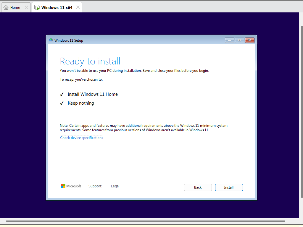This screenshot has height=227, width=303.
Task: Maximize the Windows 11 Setup window
Action: pos(239,40)
